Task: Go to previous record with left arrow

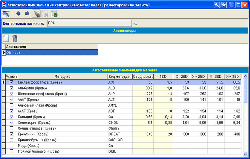Action: pos(18,13)
